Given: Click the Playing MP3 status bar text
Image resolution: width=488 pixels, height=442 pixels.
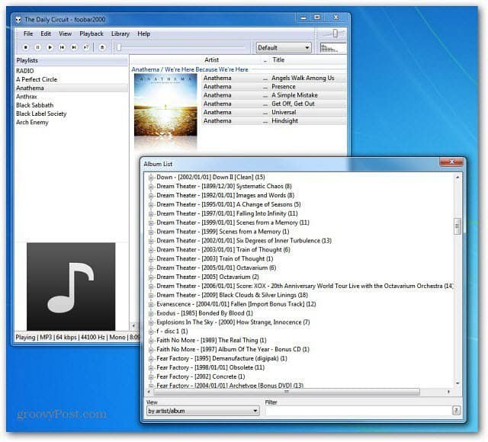Looking at the screenshot, I should click(78, 337).
